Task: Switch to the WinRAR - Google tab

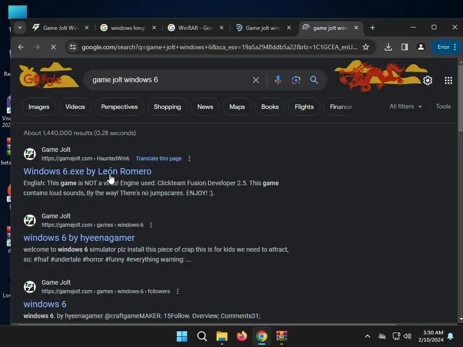Action: 195,28
